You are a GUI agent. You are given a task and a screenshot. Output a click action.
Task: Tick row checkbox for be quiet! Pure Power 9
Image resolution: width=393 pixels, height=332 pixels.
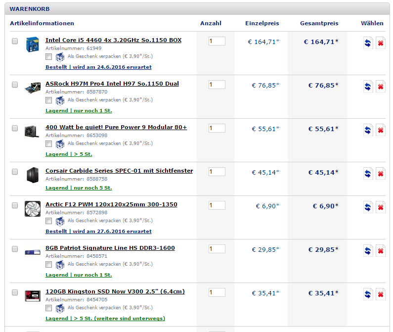point(15,128)
